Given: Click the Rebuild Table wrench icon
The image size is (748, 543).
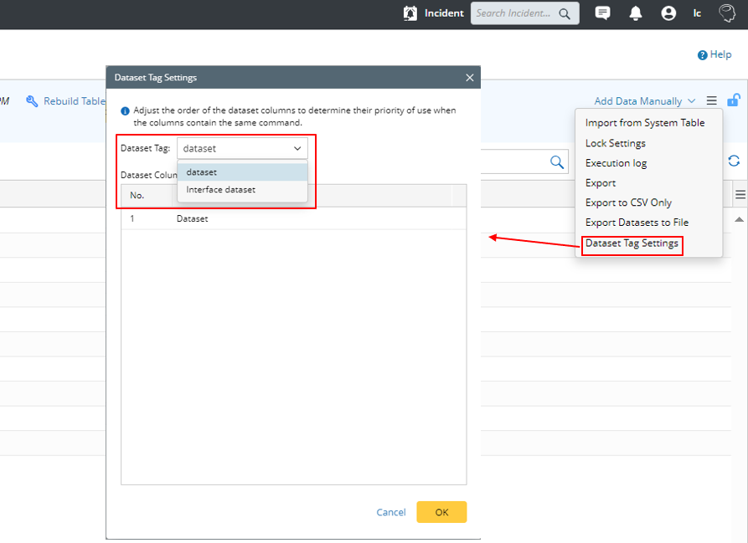Looking at the screenshot, I should (x=33, y=101).
